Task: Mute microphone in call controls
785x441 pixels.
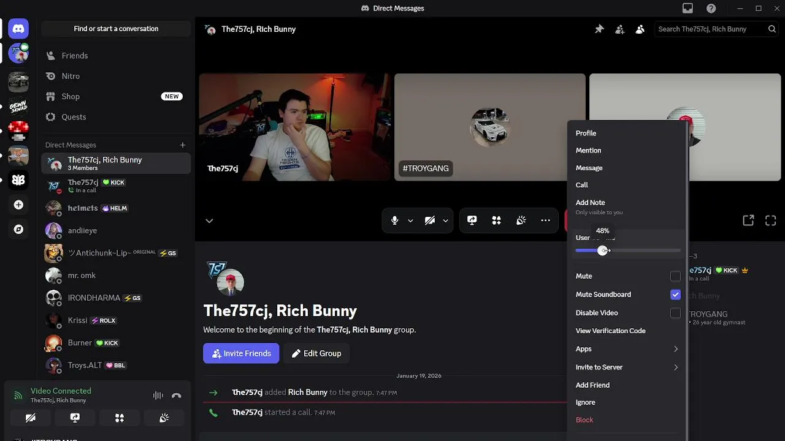Action: [x=394, y=221]
